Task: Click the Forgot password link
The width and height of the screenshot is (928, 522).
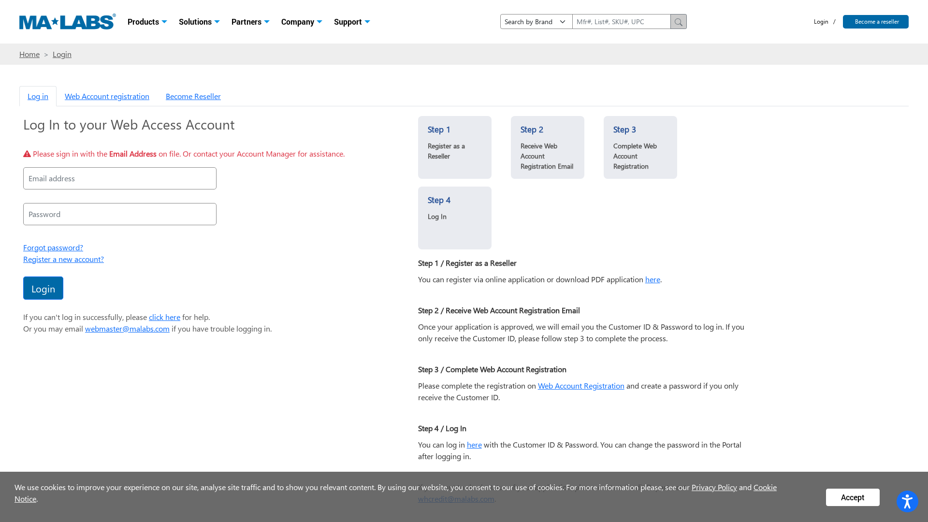Action: point(53,247)
